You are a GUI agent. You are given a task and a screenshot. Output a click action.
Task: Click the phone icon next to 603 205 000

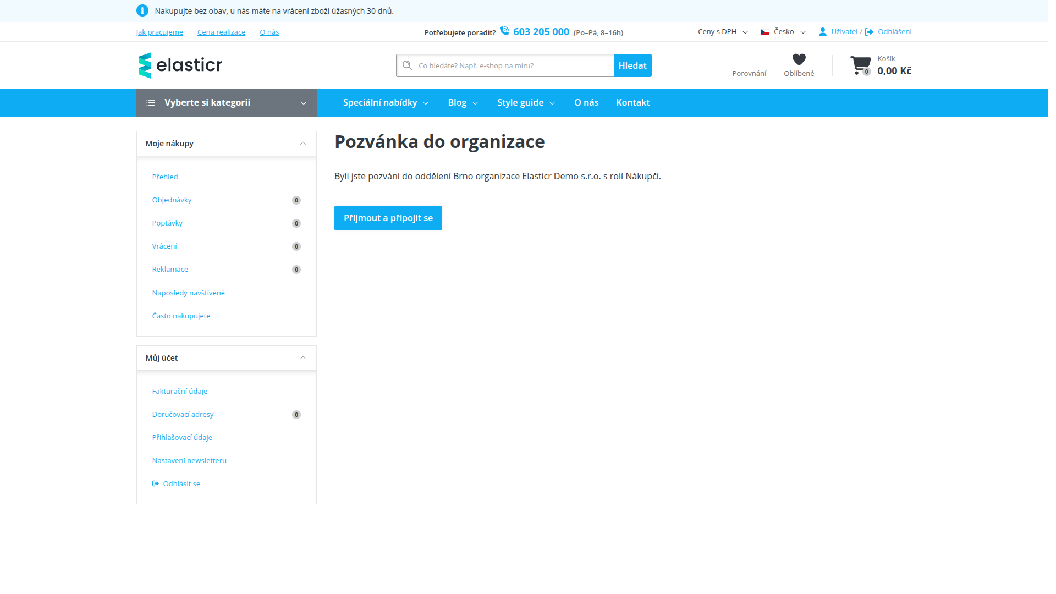504,31
